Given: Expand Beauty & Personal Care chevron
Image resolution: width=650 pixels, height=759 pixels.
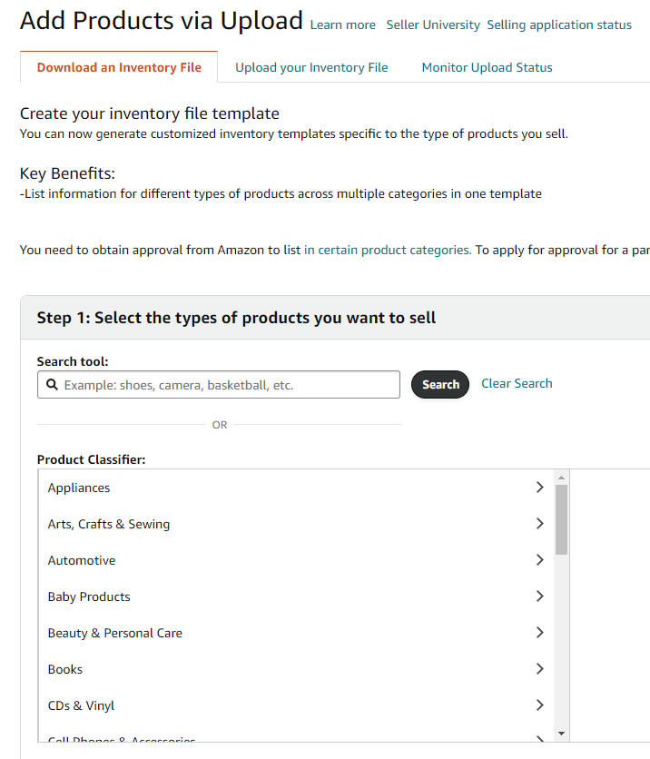Looking at the screenshot, I should click(539, 633).
